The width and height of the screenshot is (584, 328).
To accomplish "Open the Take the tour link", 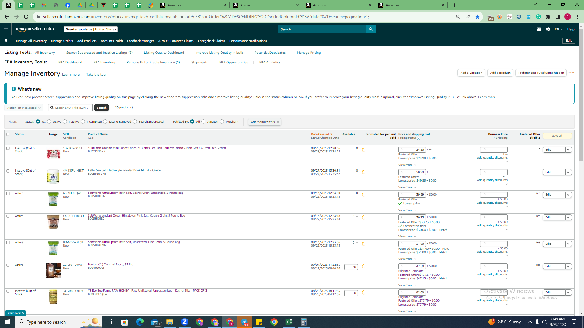I will click(96, 74).
